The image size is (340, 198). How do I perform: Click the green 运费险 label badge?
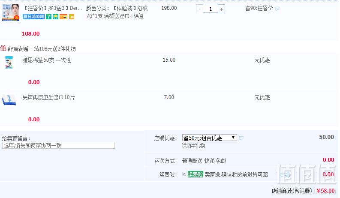click(x=196, y=174)
